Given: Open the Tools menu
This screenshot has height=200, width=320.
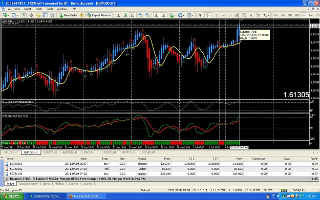Looking at the screenshot, I should pos(49,9).
